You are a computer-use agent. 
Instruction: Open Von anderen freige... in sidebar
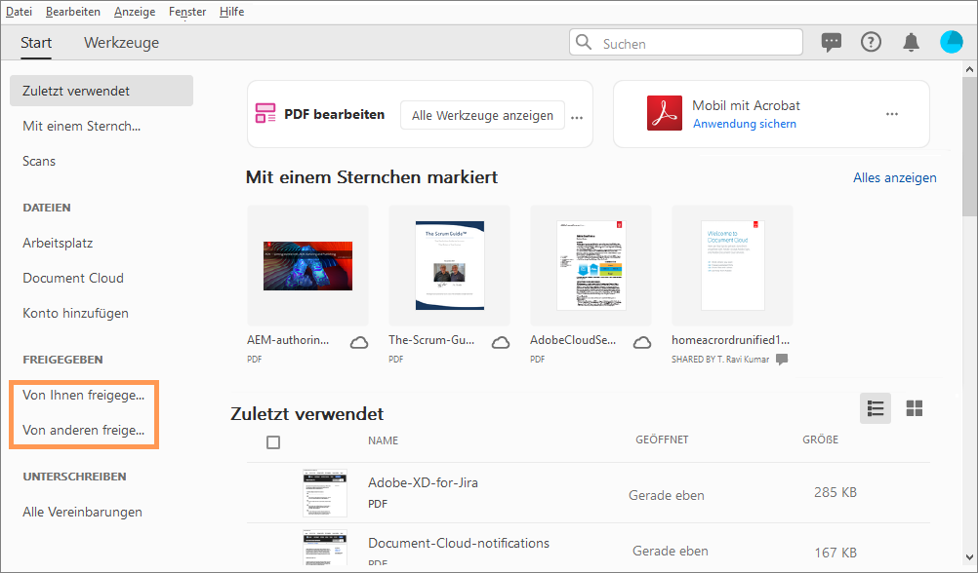(x=83, y=430)
